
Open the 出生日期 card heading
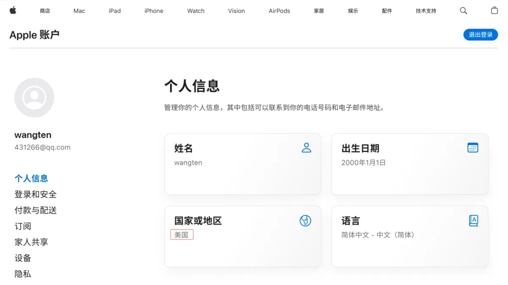tap(360, 148)
